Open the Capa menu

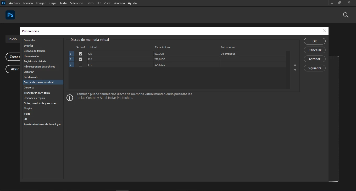[53, 3]
